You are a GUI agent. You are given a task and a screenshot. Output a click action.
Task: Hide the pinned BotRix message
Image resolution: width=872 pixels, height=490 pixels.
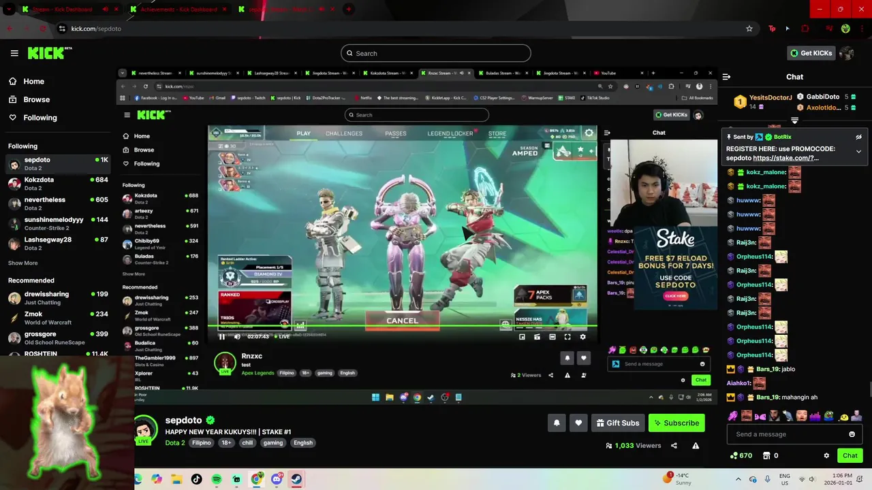click(x=858, y=137)
